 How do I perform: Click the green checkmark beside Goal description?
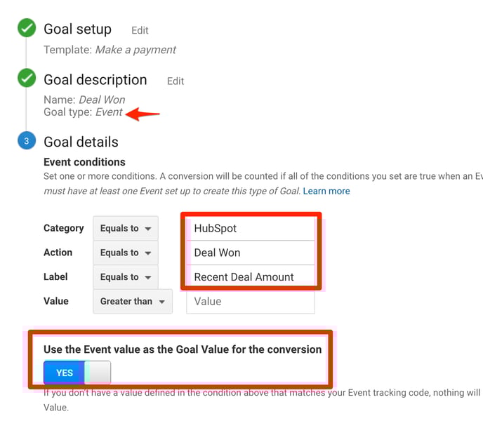click(x=27, y=78)
